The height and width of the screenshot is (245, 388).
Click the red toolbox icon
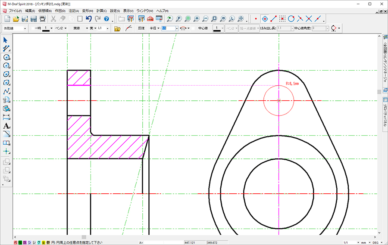(150, 19)
